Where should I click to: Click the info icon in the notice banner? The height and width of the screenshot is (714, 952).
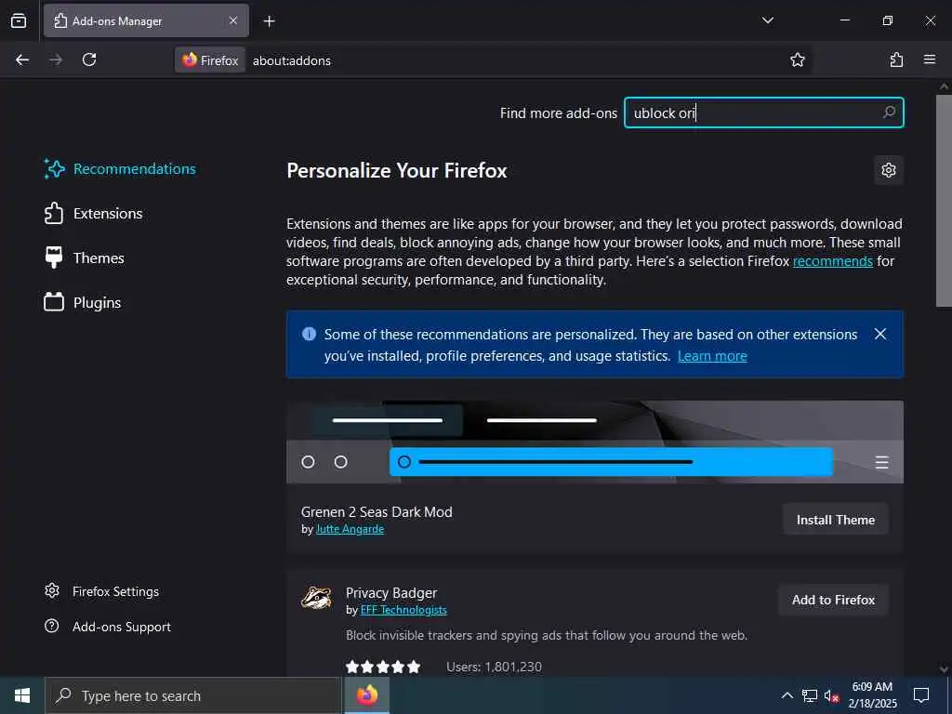tap(309, 334)
